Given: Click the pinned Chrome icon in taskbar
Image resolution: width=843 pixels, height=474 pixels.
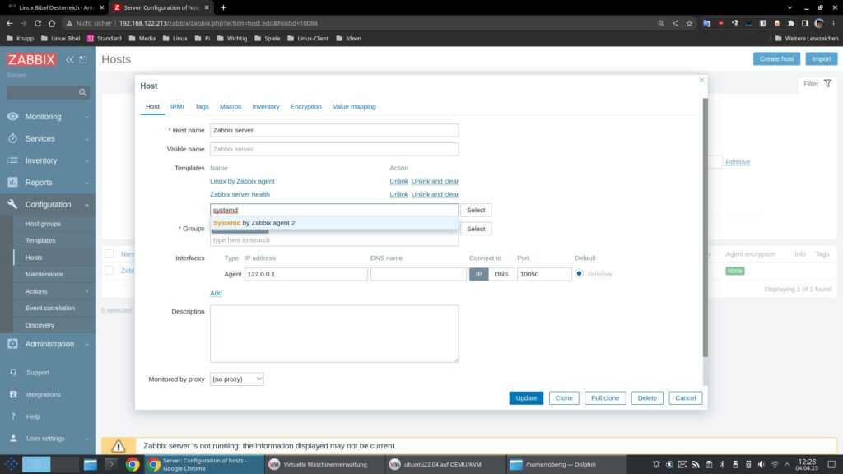Looking at the screenshot, I should point(133,464).
